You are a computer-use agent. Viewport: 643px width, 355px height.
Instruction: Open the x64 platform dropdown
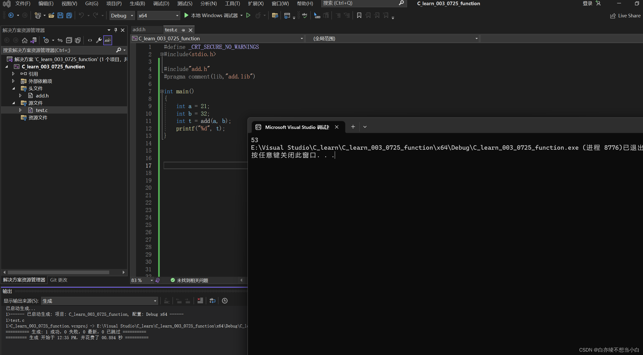pos(158,16)
